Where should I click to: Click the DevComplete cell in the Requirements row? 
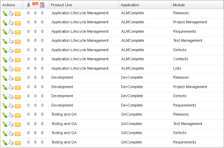132,105
